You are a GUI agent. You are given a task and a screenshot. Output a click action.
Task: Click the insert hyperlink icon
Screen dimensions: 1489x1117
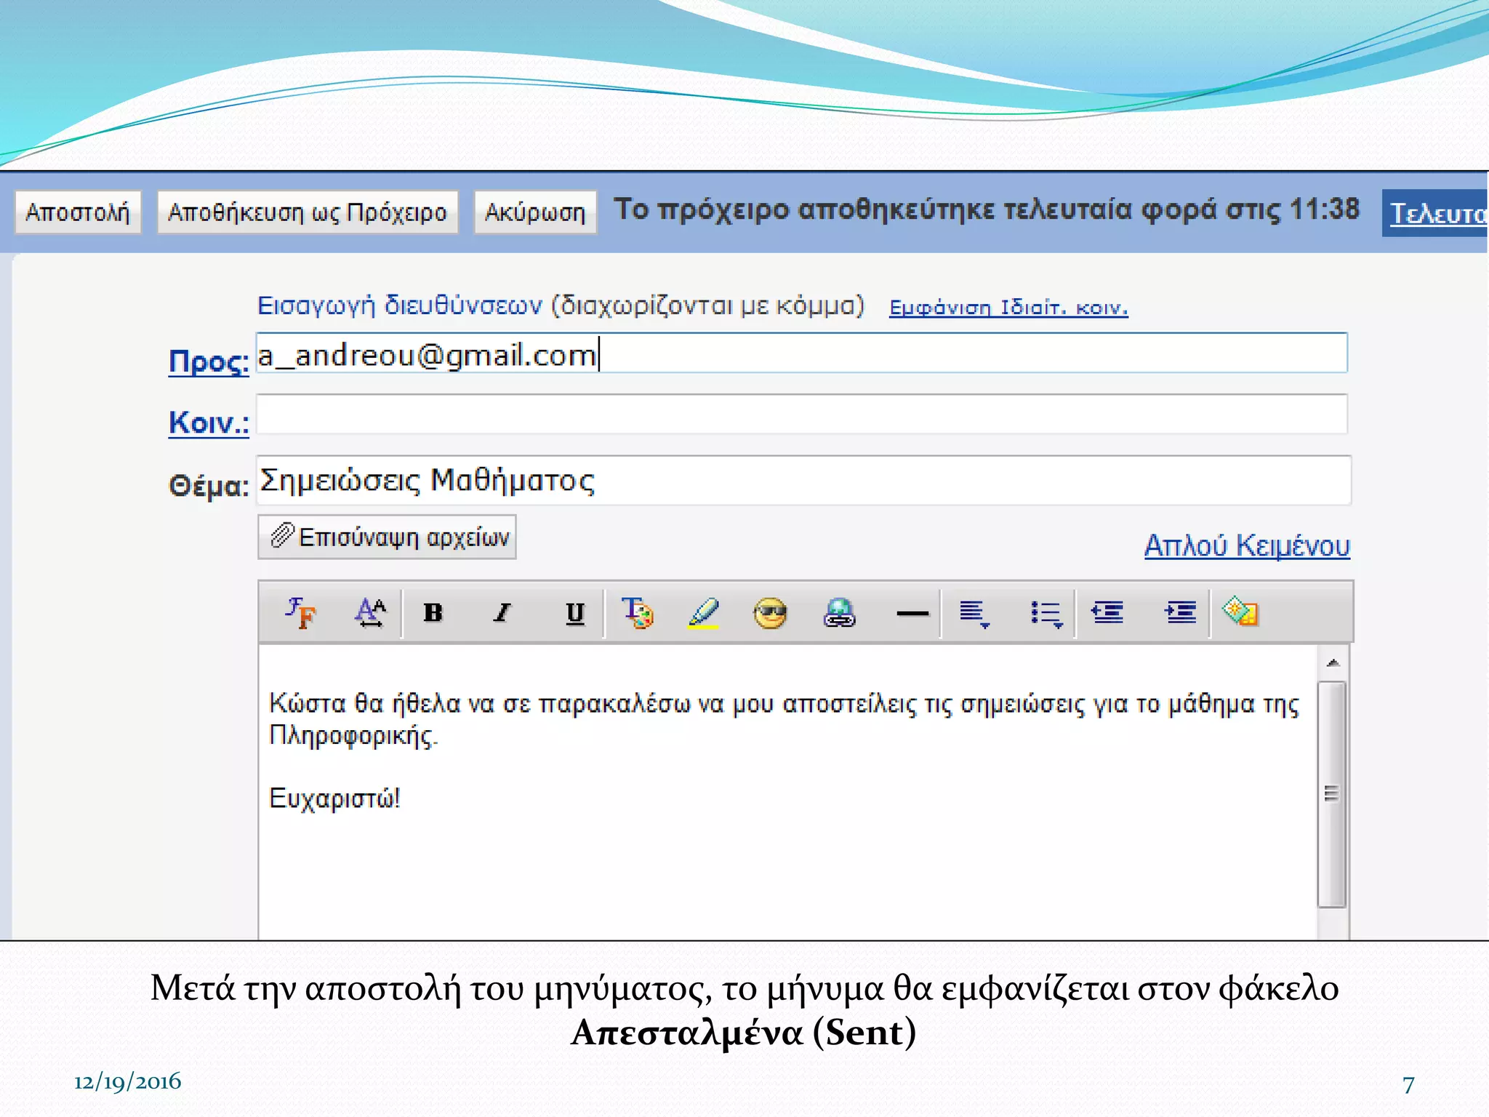point(839,613)
